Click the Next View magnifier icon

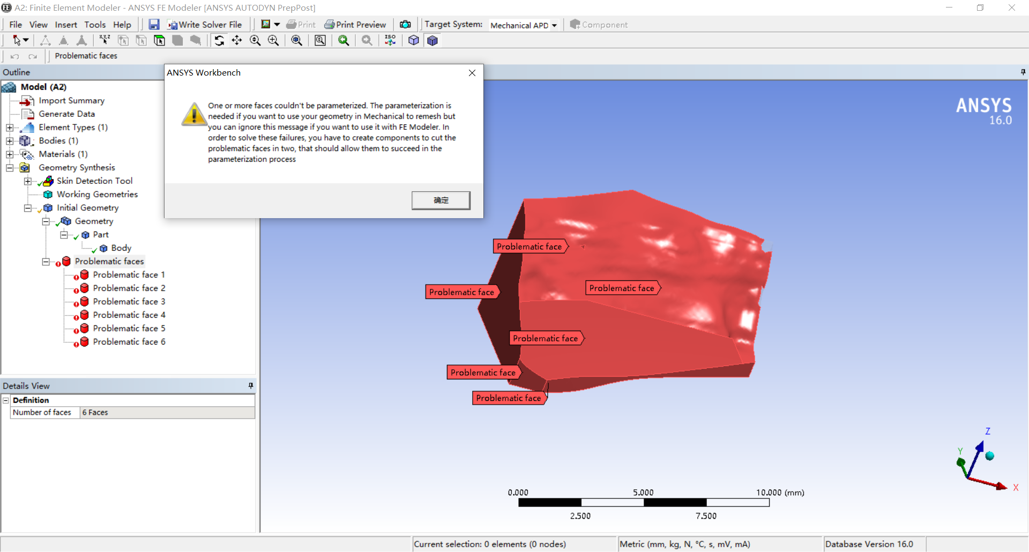pyautogui.click(x=367, y=40)
